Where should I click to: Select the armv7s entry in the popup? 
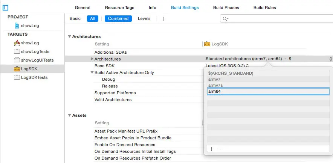[x=215, y=85]
